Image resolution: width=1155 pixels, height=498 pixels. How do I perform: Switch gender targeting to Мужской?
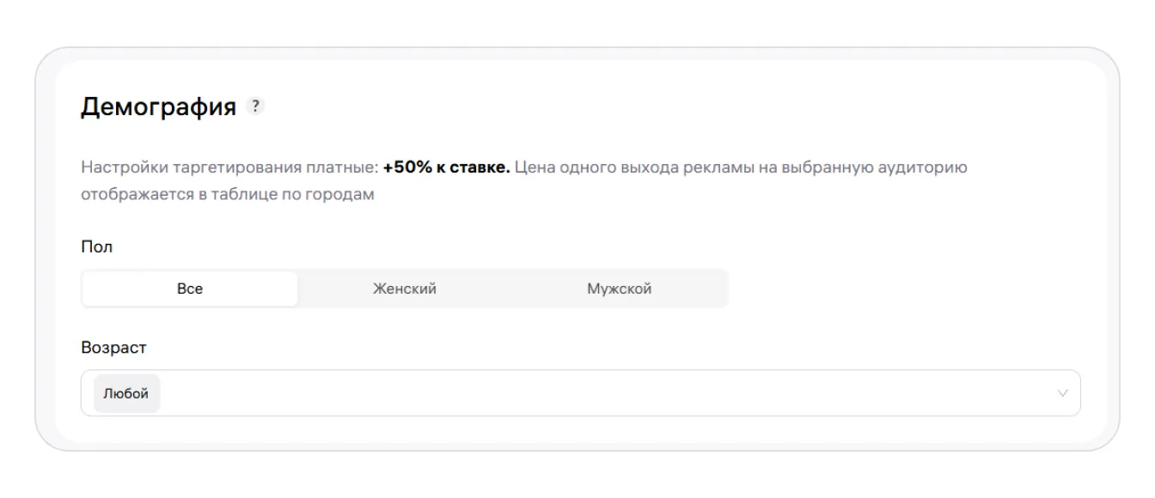pos(620,288)
